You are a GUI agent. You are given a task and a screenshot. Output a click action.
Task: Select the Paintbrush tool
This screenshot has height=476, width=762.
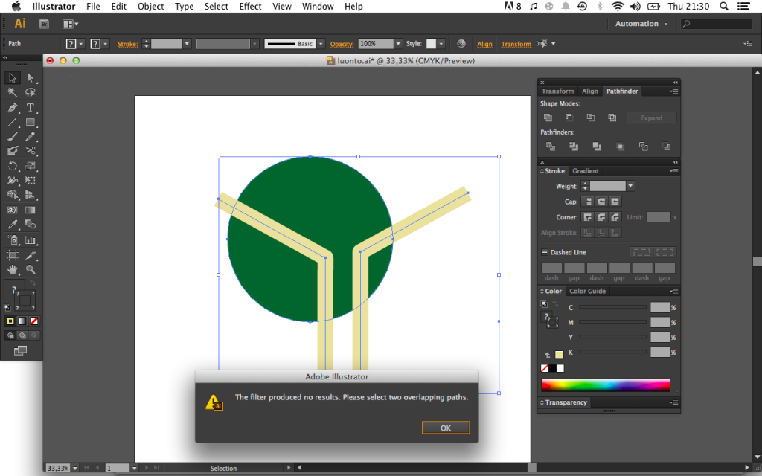pyautogui.click(x=13, y=137)
